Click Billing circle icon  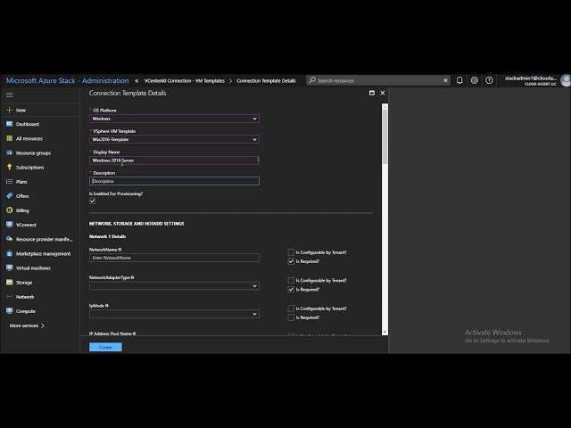pos(10,210)
